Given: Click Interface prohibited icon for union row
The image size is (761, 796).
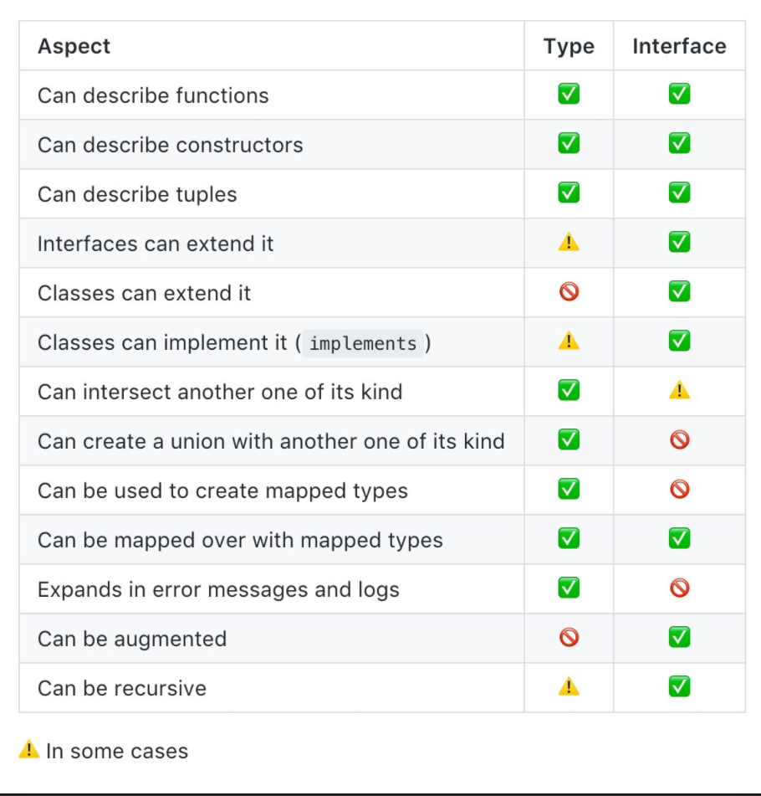Looking at the screenshot, I should pyautogui.click(x=679, y=440).
